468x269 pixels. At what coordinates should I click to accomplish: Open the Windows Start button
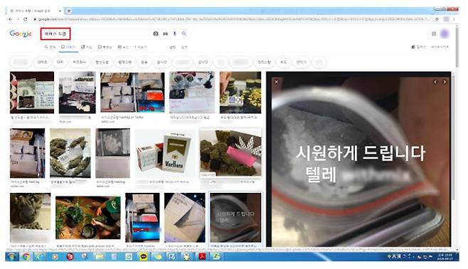point(11,256)
